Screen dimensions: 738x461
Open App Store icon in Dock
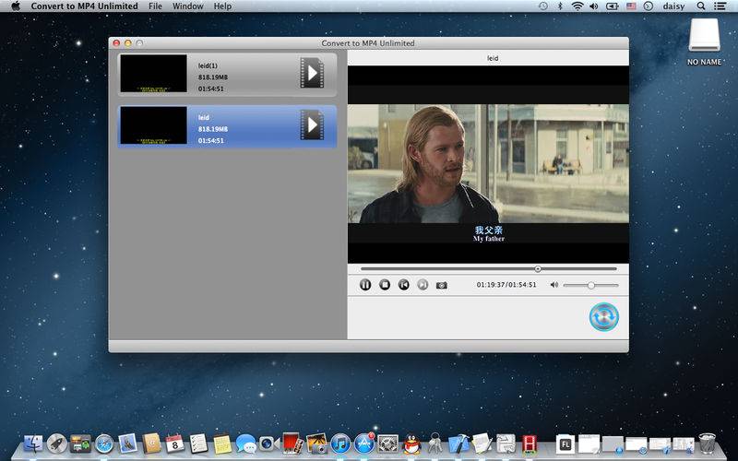pos(363,443)
